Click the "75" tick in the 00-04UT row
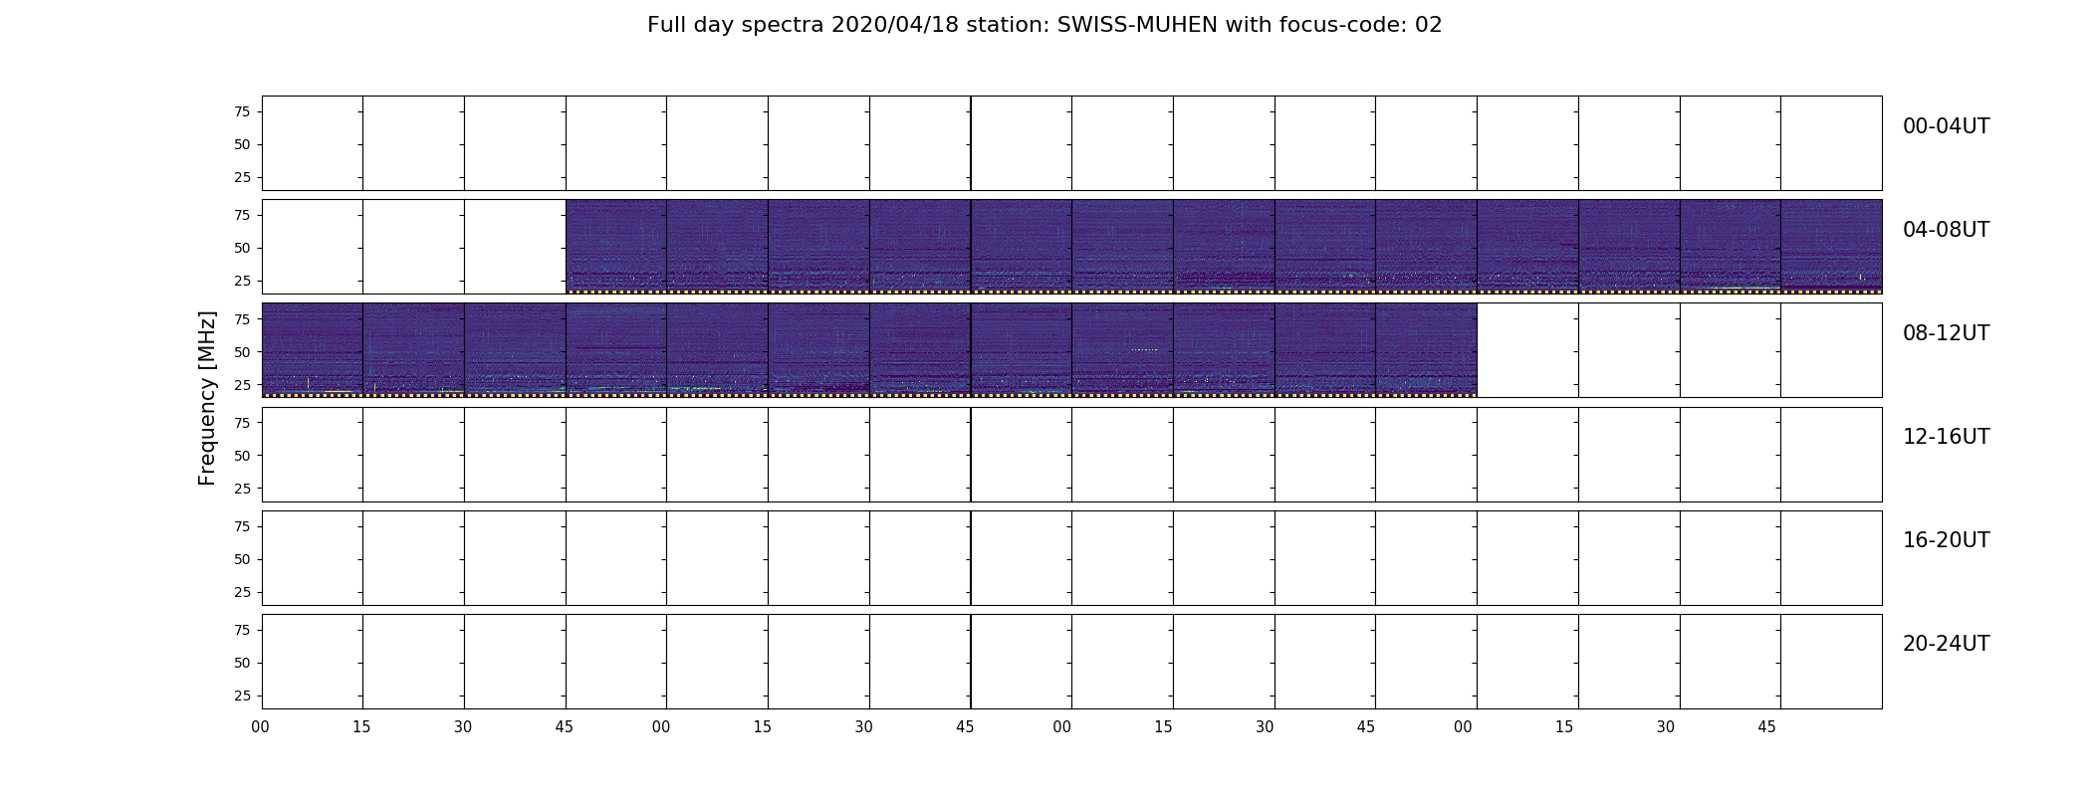The width and height of the screenshot is (2091, 796). point(242,111)
